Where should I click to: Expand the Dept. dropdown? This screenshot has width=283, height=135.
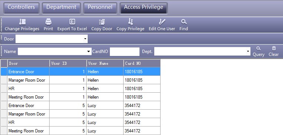(x=248, y=51)
